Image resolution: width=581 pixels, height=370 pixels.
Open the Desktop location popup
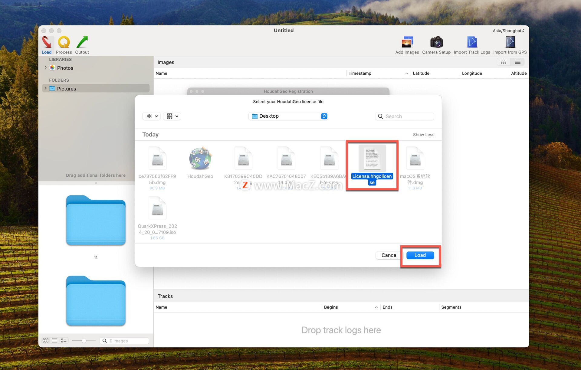point(288,116)
